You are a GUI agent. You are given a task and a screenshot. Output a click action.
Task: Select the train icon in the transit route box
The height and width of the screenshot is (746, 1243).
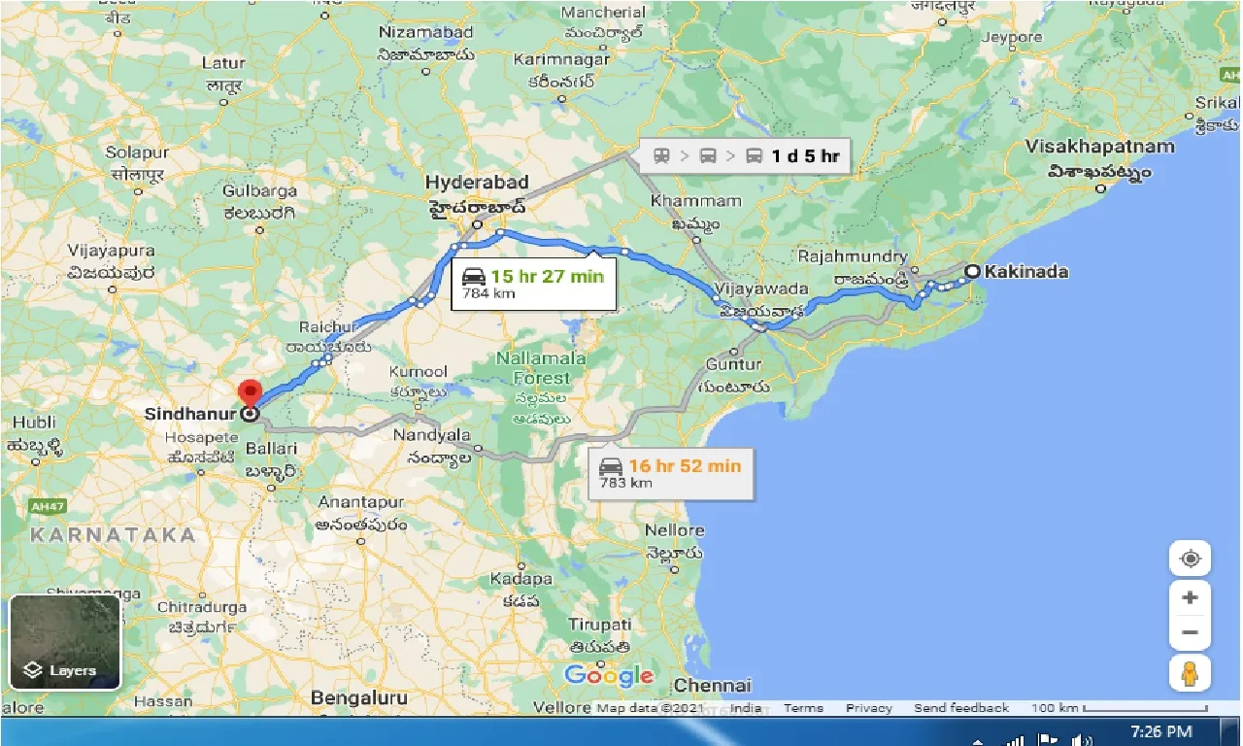coord(662,155)
